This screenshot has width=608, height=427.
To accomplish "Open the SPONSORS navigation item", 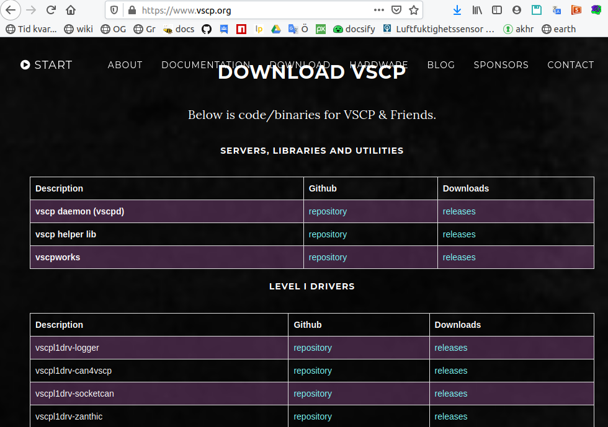I will [x=501, y=64].
